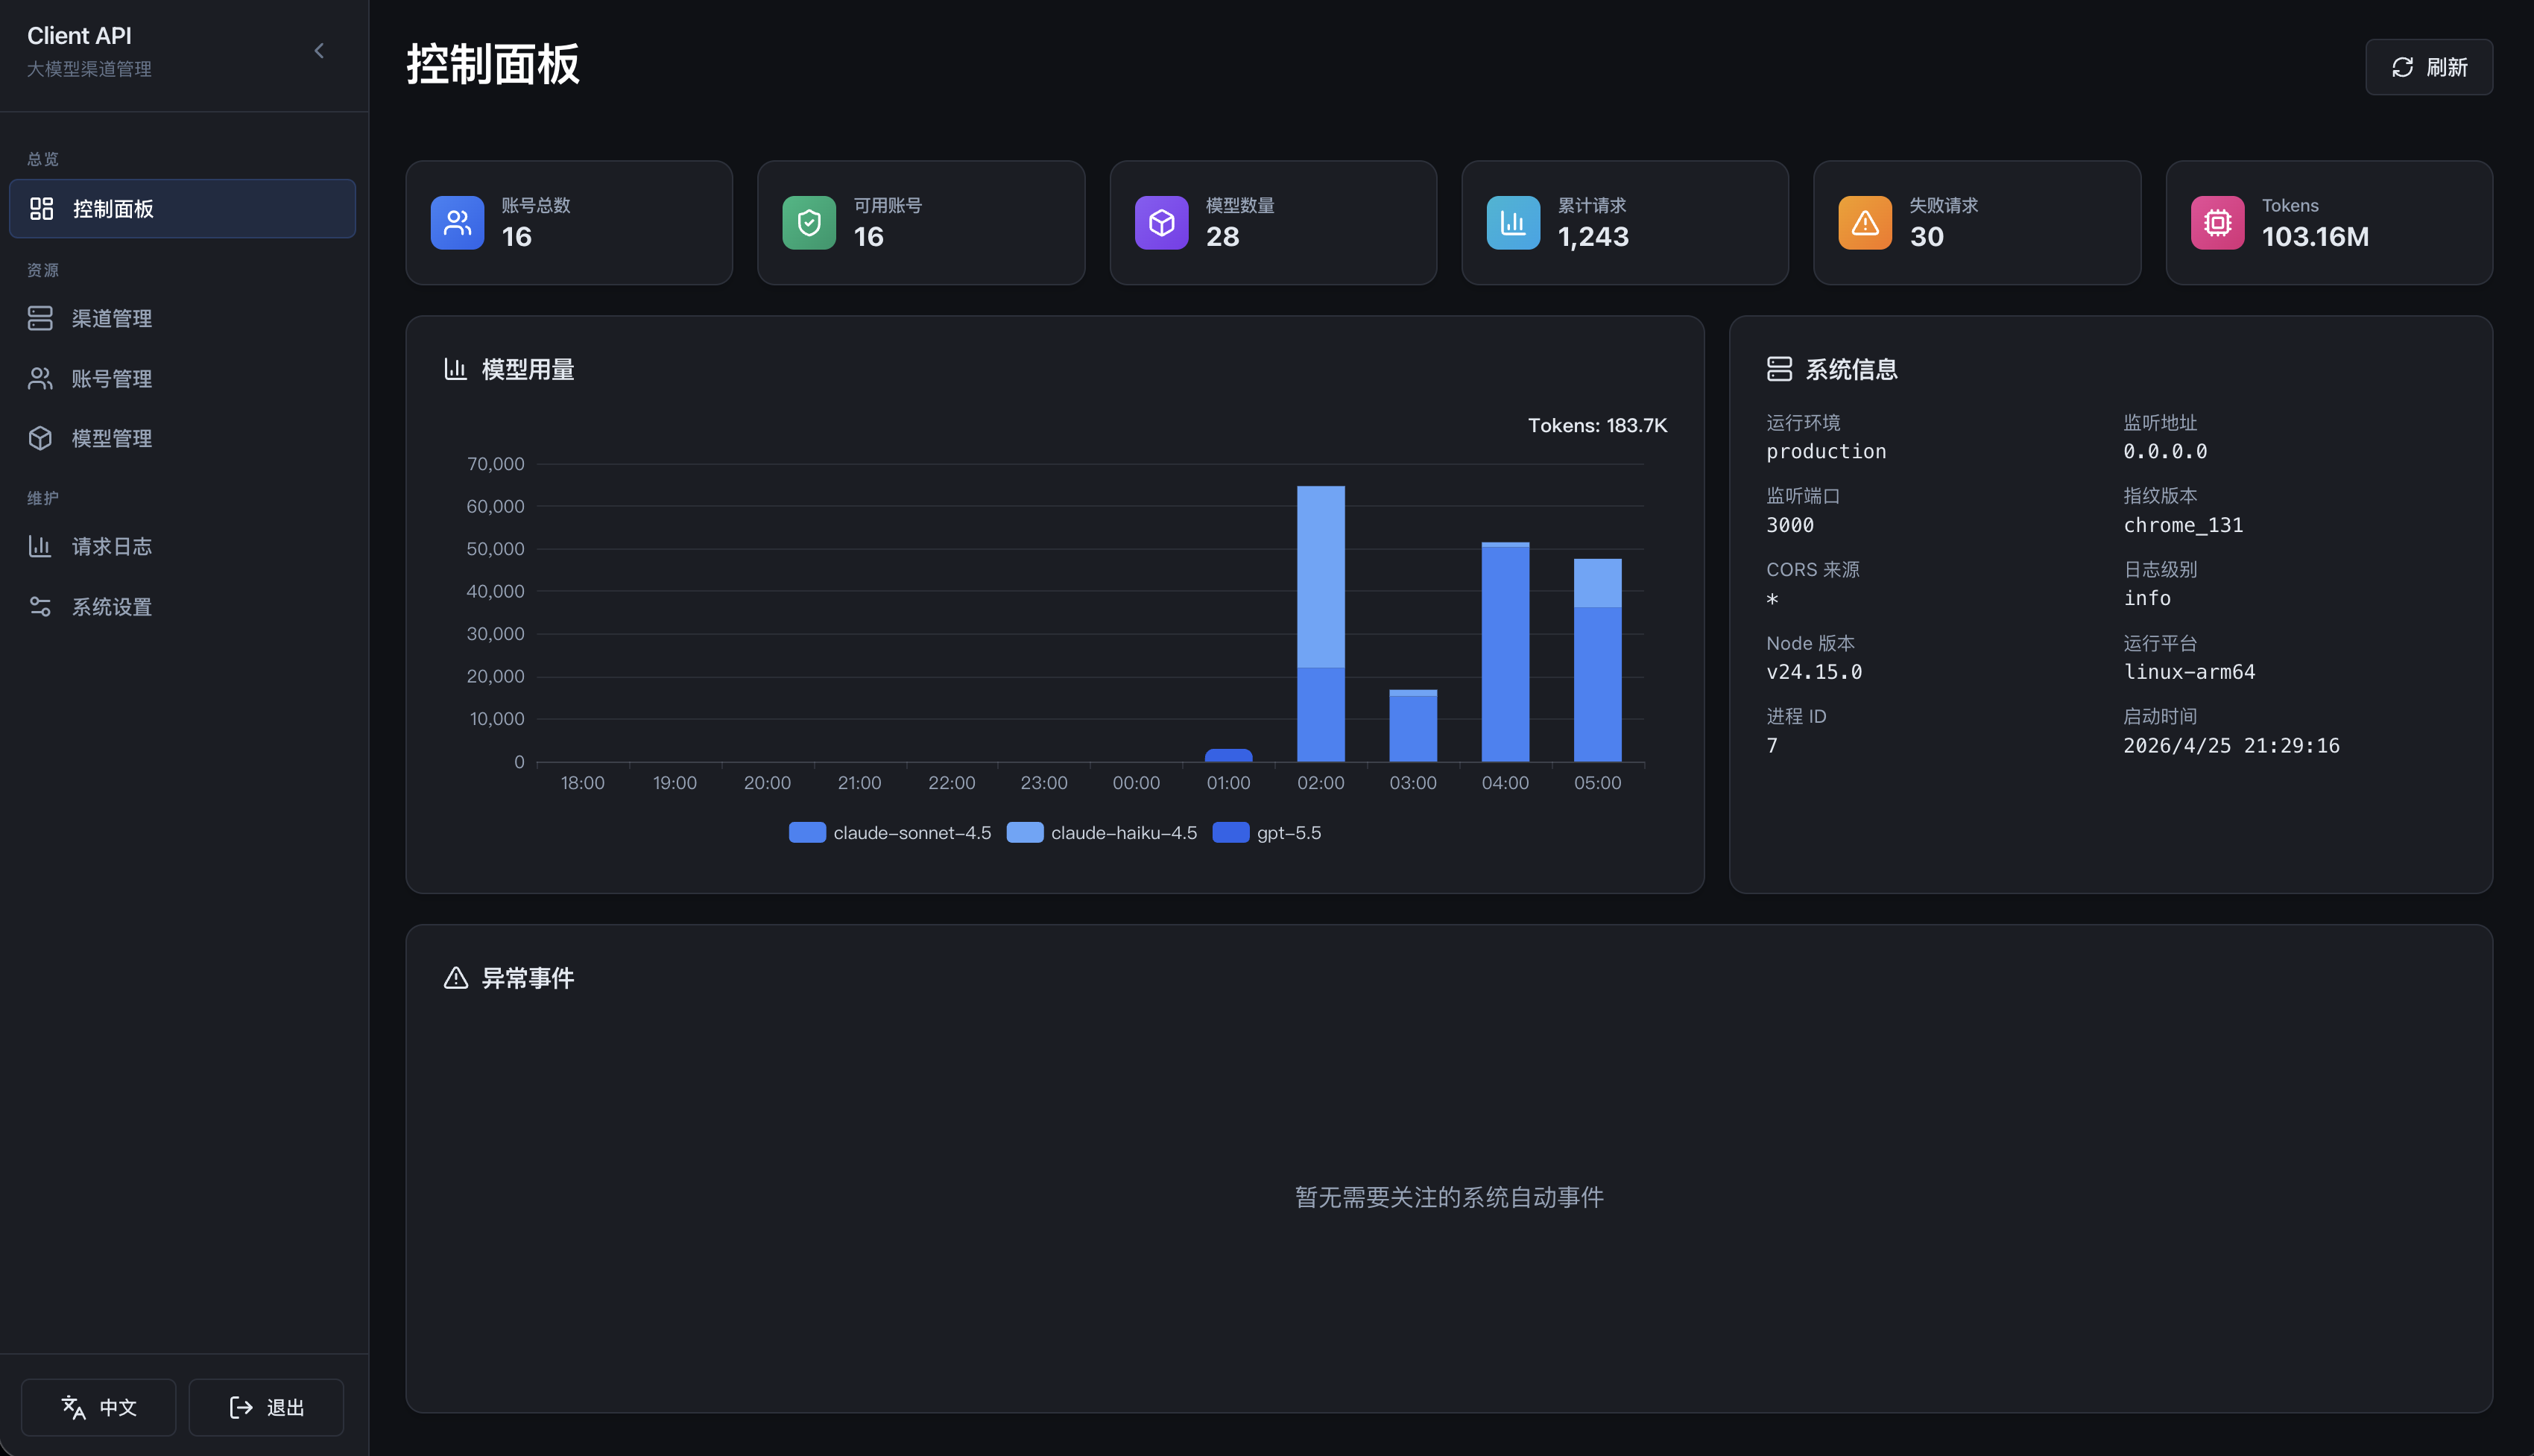Image resolution: width=2534 pixels, height=1456 pixels.
Task: Click the Tokens 103.16M value
Action: [2315, 236]
